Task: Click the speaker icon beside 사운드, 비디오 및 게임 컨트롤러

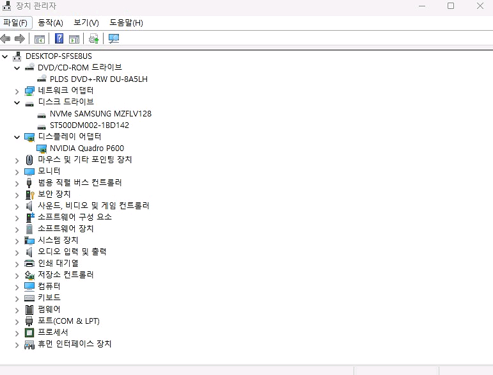Action: 29,206
